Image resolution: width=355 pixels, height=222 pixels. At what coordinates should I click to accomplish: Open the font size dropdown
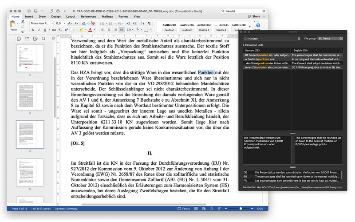point(64,24)
